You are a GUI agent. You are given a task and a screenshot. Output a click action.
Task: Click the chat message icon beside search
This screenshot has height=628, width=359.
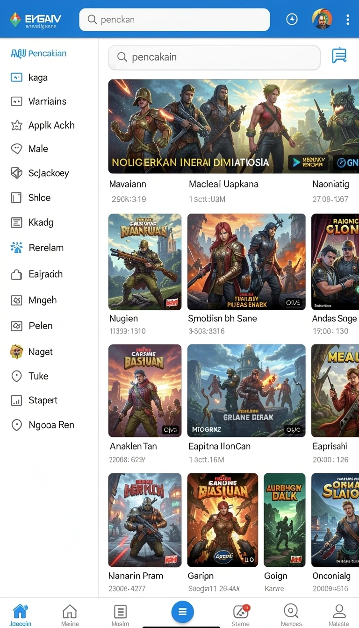339,56
